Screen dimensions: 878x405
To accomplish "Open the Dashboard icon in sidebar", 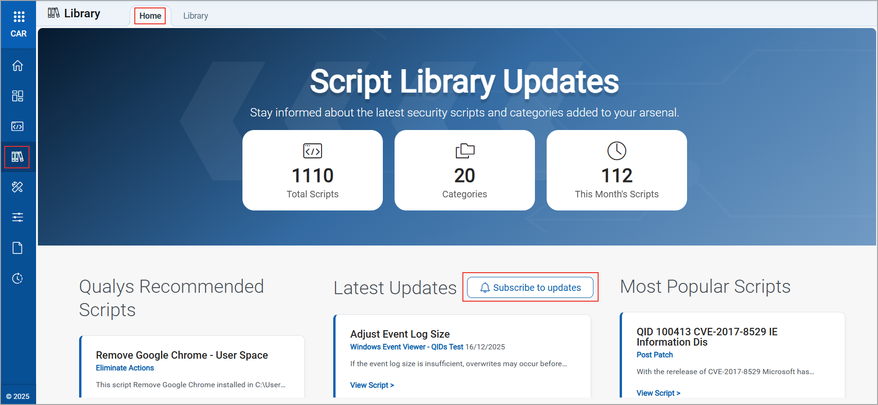I will click(x=18, y=96).
